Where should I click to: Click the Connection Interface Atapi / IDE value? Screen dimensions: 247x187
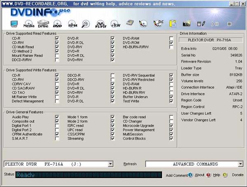234,88
